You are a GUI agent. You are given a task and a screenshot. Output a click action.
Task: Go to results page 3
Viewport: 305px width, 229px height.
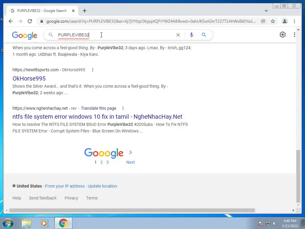click(107, 162)
